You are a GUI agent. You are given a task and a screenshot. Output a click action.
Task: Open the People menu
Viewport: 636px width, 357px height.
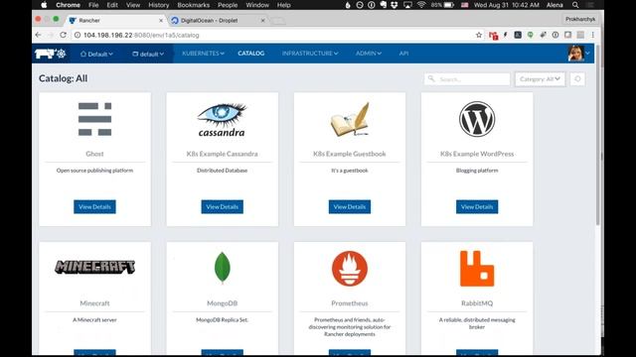tap(228, 5)
